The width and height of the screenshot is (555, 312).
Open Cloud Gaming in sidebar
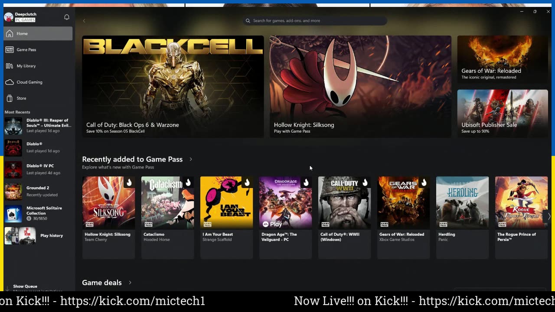(x=38, y=82)
